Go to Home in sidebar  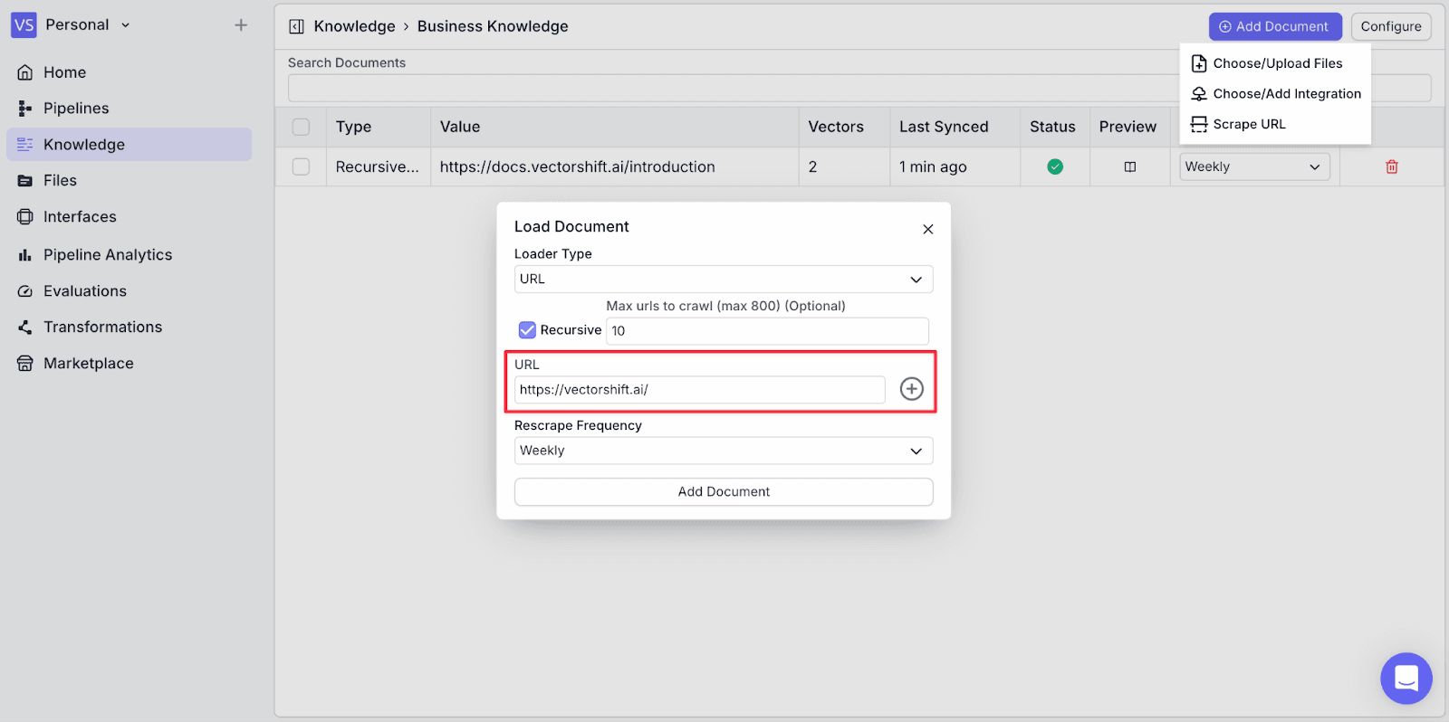point(129,72)
